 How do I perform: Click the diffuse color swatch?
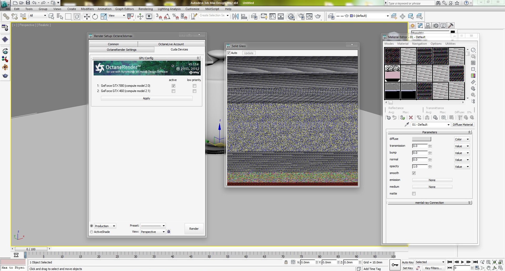(x=421, y=139)
